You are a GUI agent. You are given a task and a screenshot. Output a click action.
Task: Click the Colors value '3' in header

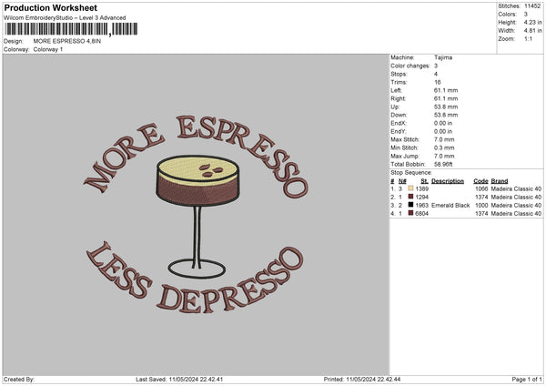point(526,15)
